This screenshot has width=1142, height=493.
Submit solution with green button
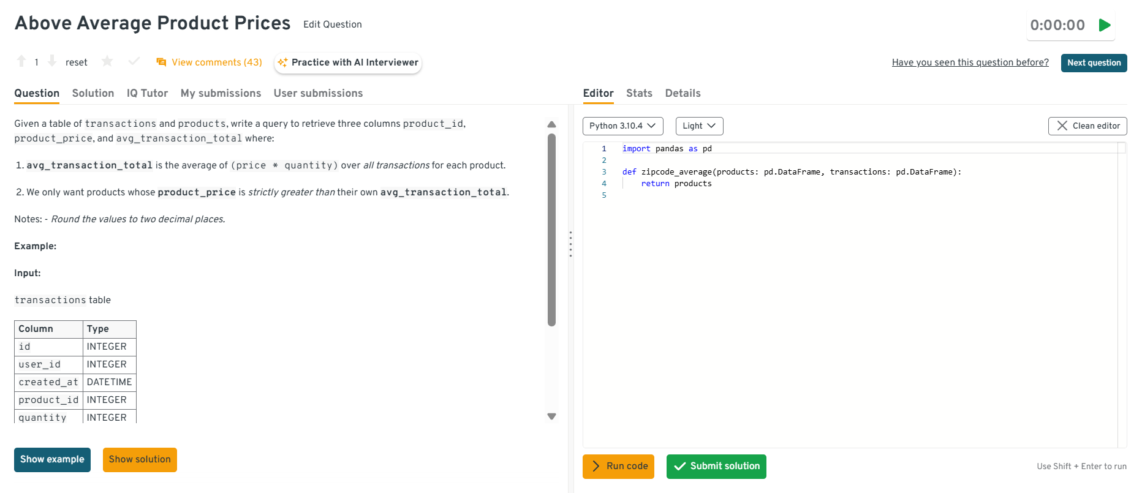tap(716, 466)
